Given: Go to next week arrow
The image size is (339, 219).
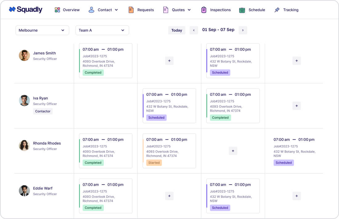Looking at the screenshot, I should pos(243,30).
